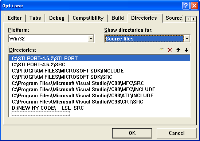
Task: Open the Compatibility tab
Action: pos(88,18)
